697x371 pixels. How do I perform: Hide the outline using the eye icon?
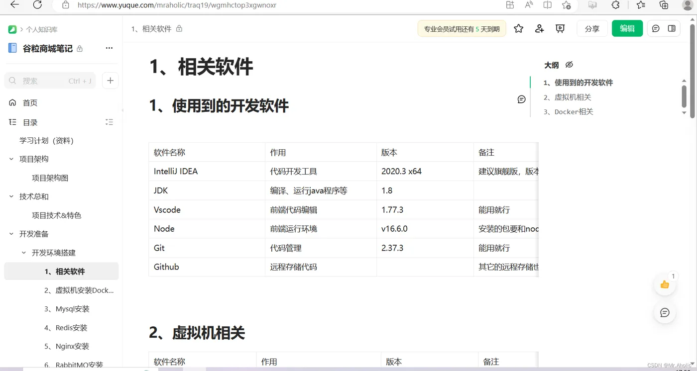[569, 65]
